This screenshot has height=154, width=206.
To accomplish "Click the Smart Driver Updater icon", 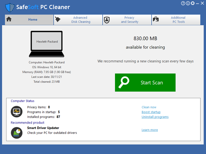I will coord(16,133).
